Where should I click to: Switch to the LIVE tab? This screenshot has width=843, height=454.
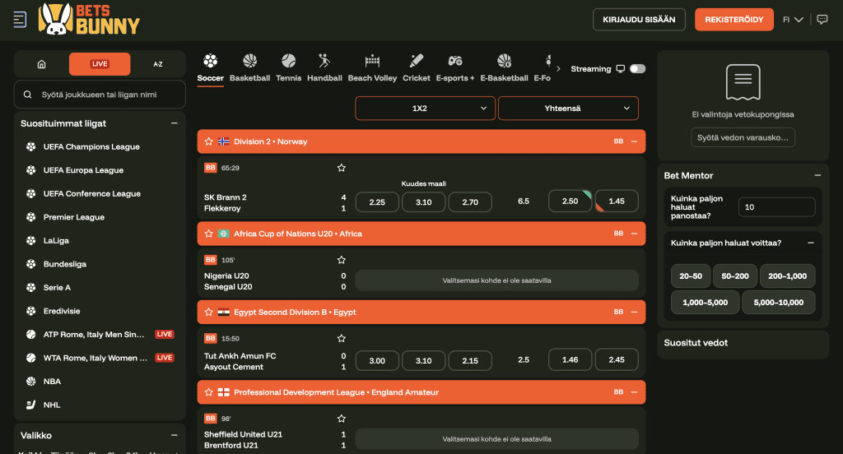pyautogui.click(x=100, y=64)
